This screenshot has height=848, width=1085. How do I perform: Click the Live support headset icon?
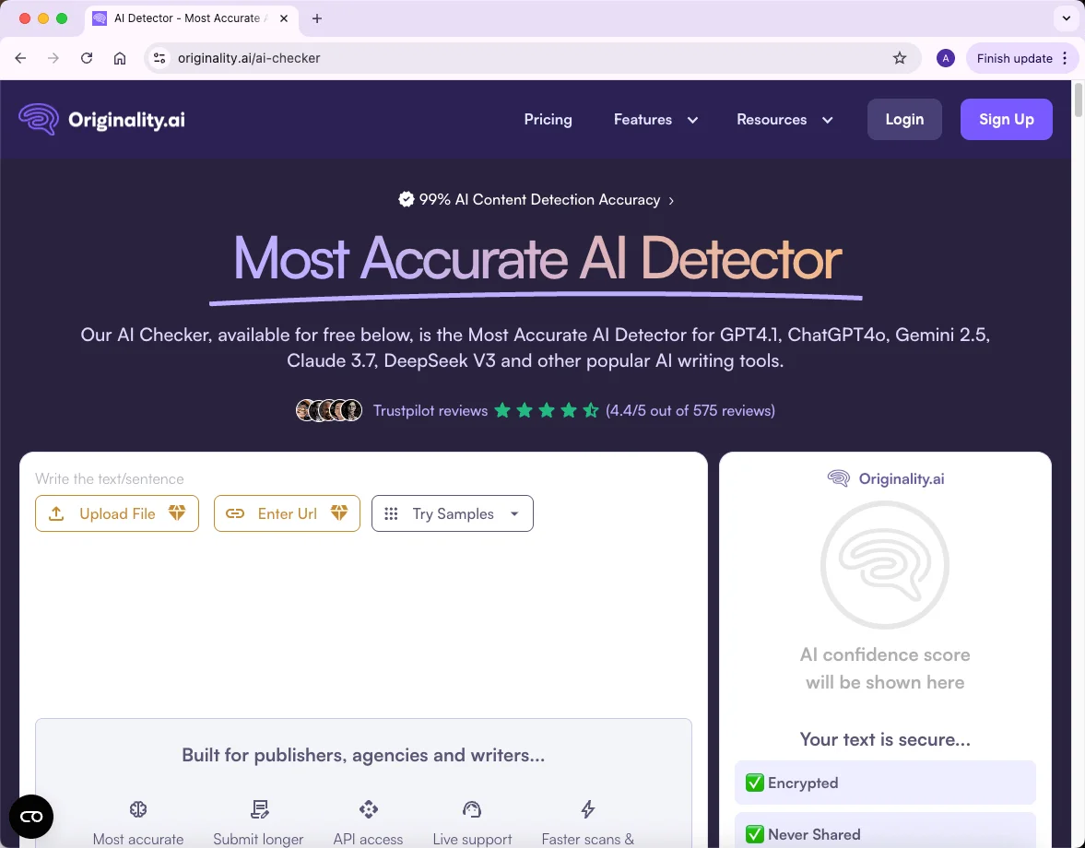(x=472, y=808)
